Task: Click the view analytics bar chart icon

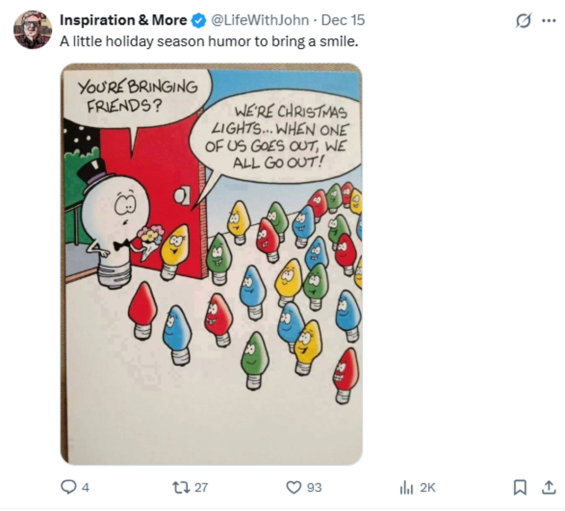Action: click(406, 487)
